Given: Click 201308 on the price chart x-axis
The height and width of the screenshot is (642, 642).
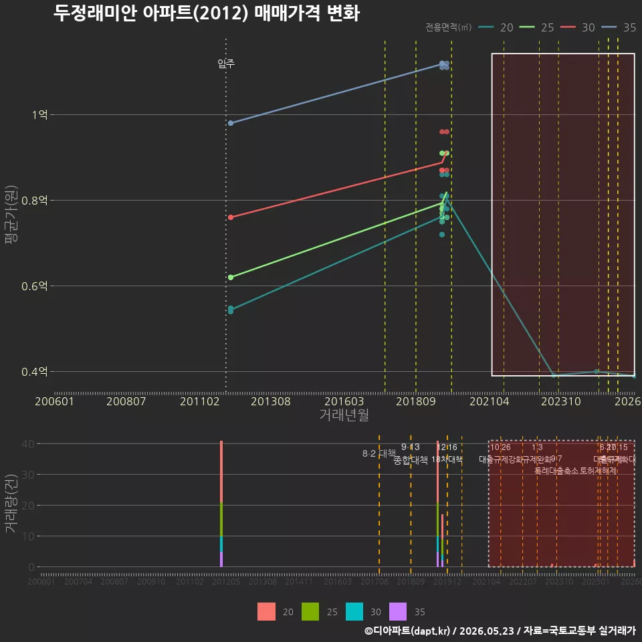Looking at the screenshot, I should pos(271,401).
